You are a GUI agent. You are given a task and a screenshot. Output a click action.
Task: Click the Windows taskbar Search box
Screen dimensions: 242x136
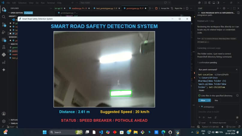click(66, 132)
